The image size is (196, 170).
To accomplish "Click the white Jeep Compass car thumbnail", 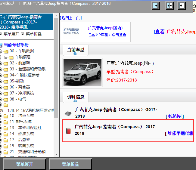I will tap(82, 73).
